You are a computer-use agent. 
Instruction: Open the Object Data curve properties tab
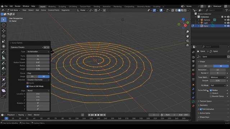click(193, 101)
